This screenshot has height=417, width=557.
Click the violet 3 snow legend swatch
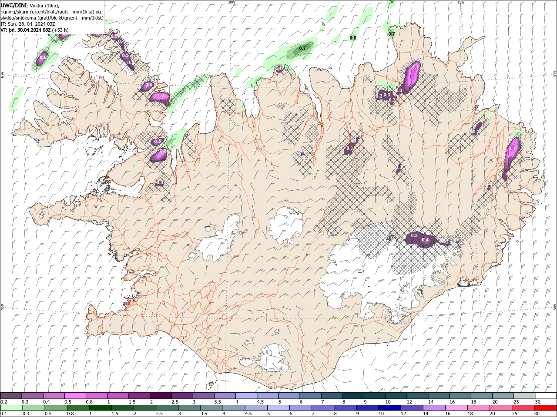[204, 396]
